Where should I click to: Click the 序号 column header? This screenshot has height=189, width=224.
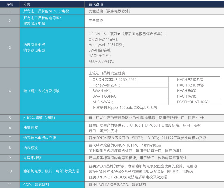click(x=10, y=4)
